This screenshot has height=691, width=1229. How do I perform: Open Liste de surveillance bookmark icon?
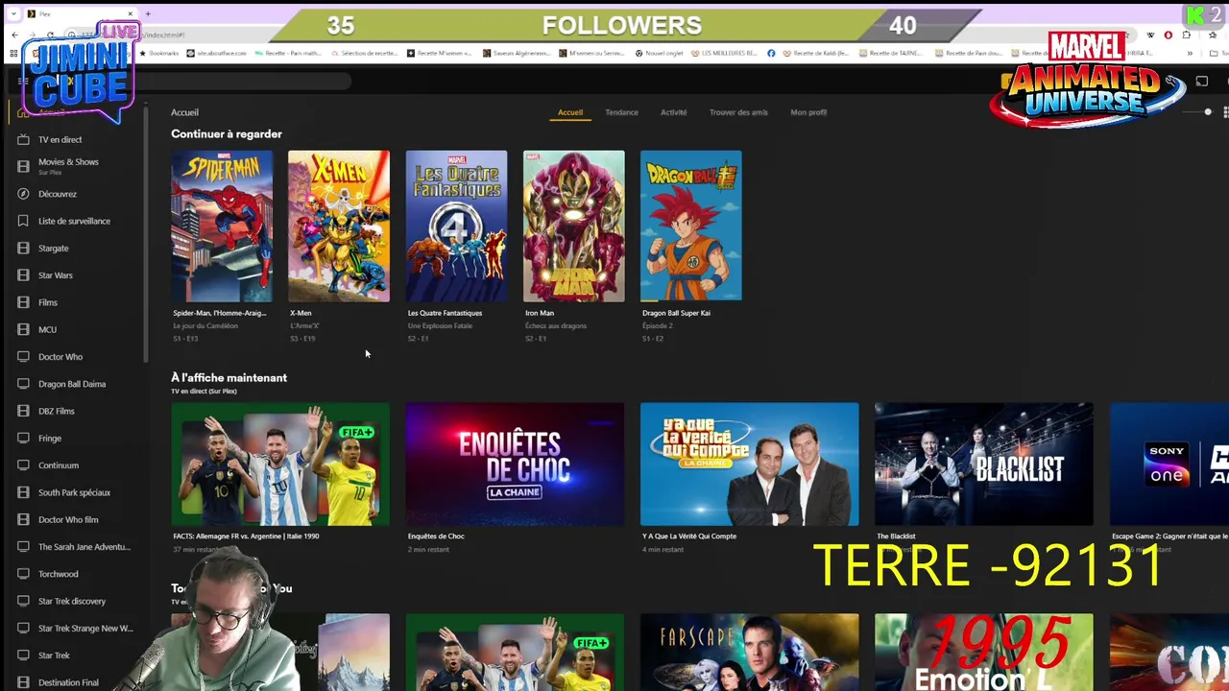pos(23,221)
